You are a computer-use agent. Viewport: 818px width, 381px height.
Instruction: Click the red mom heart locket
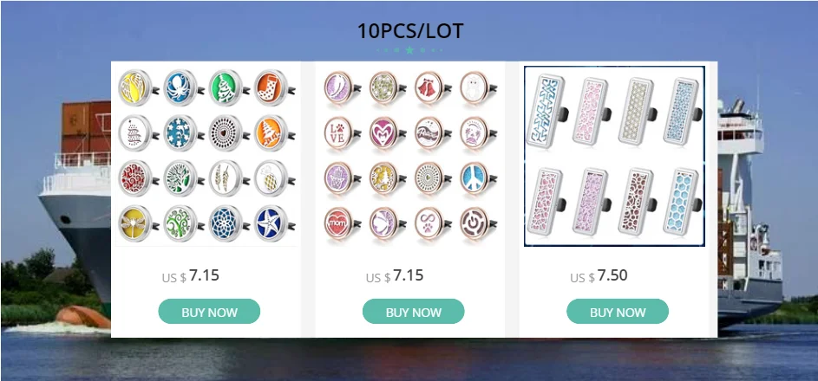coord(338,223)
